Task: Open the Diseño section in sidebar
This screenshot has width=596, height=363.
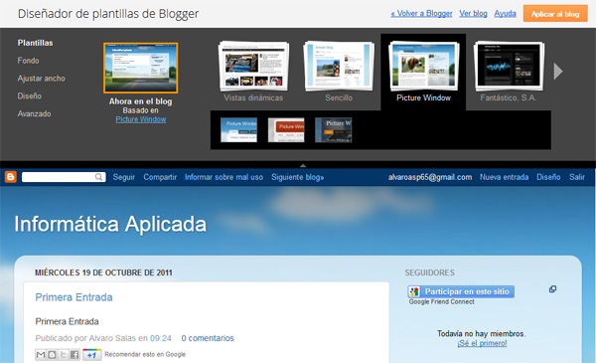Action: [x=29, y=95]
